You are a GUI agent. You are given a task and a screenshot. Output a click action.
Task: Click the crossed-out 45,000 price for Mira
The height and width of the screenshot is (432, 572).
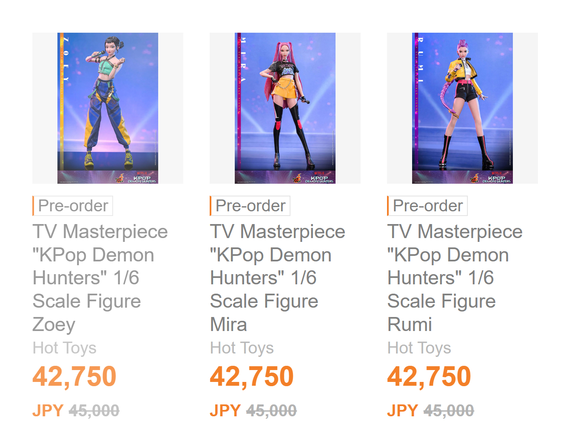click(271, 411)
